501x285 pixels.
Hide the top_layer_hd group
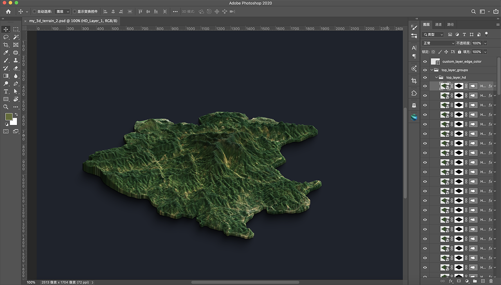[x=425, y=78]
